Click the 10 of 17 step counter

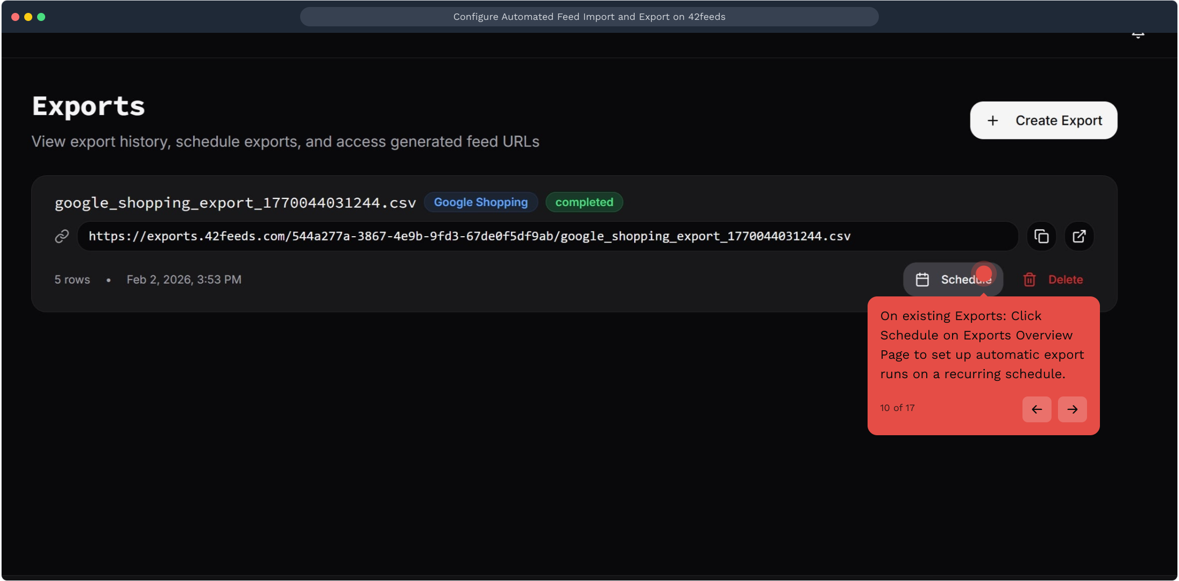click(897, 408)
